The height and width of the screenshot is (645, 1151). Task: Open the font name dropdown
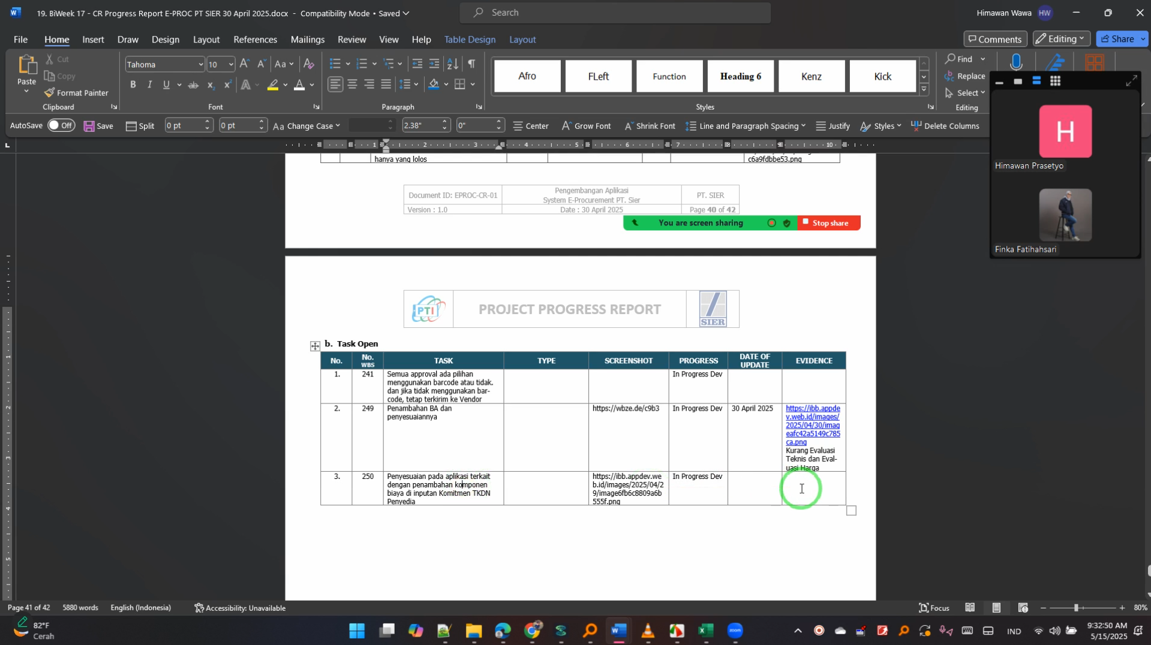point(200,64)
